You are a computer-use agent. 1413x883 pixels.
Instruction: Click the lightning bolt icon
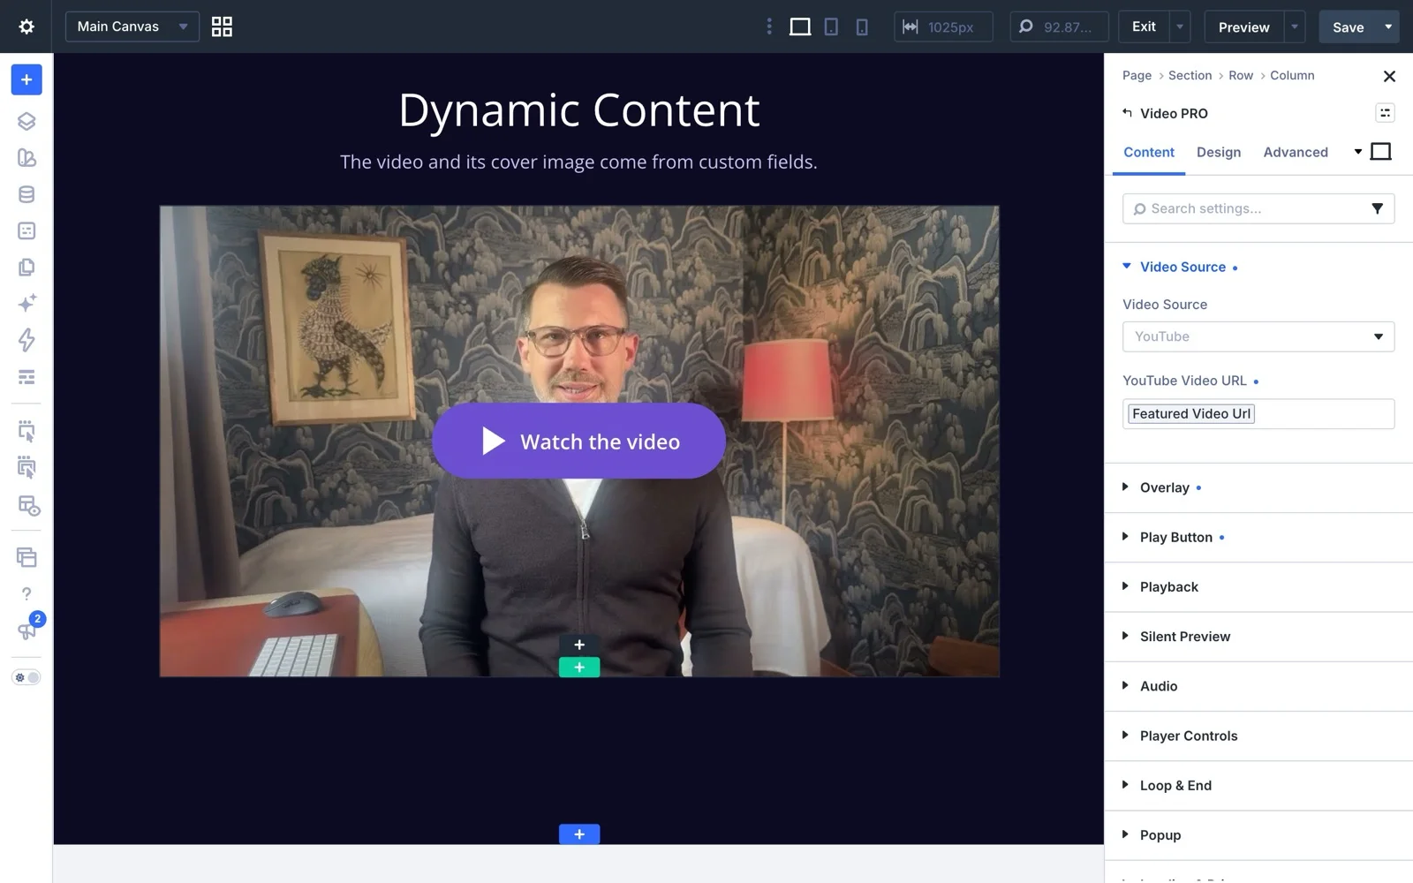26,340
